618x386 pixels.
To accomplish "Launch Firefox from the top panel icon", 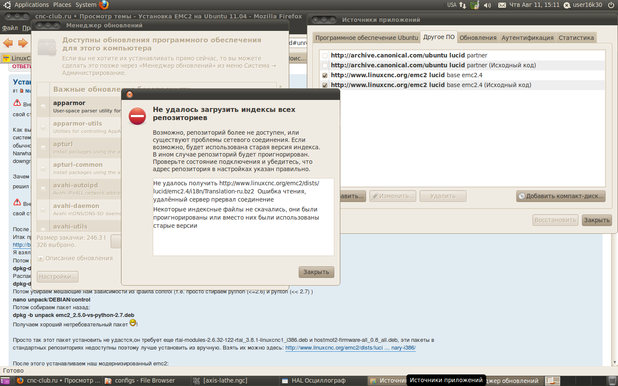I will pos(104,5).
